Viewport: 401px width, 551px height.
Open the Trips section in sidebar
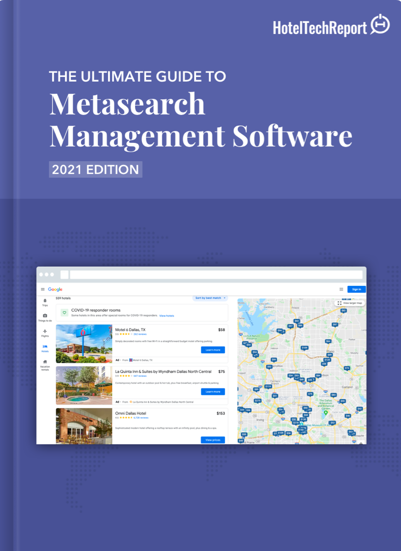click(x=45, y=302)
